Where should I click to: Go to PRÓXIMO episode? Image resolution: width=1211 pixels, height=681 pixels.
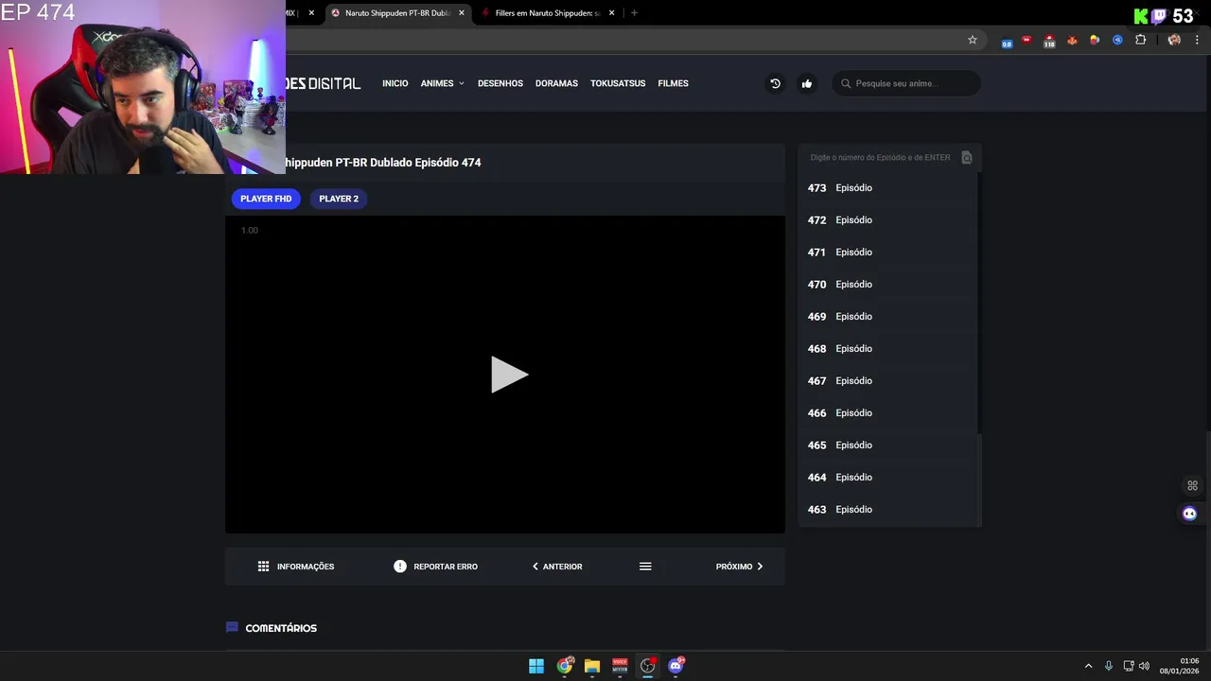[739, 567]
